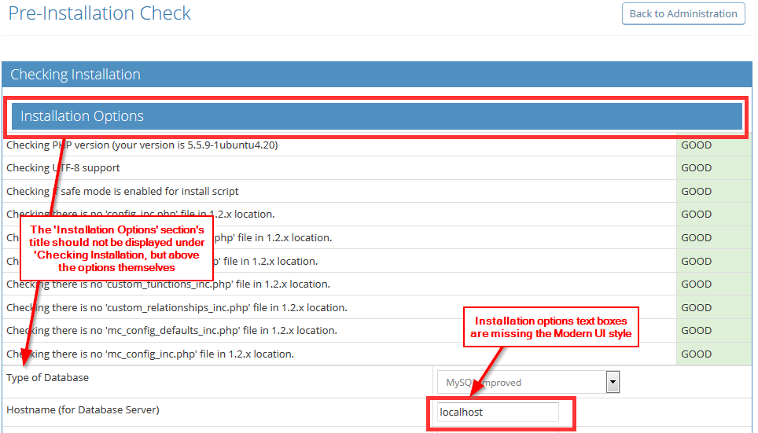Open the Type of Database dropdown
Screen dimensions: 758x433
tap(520, 383)
